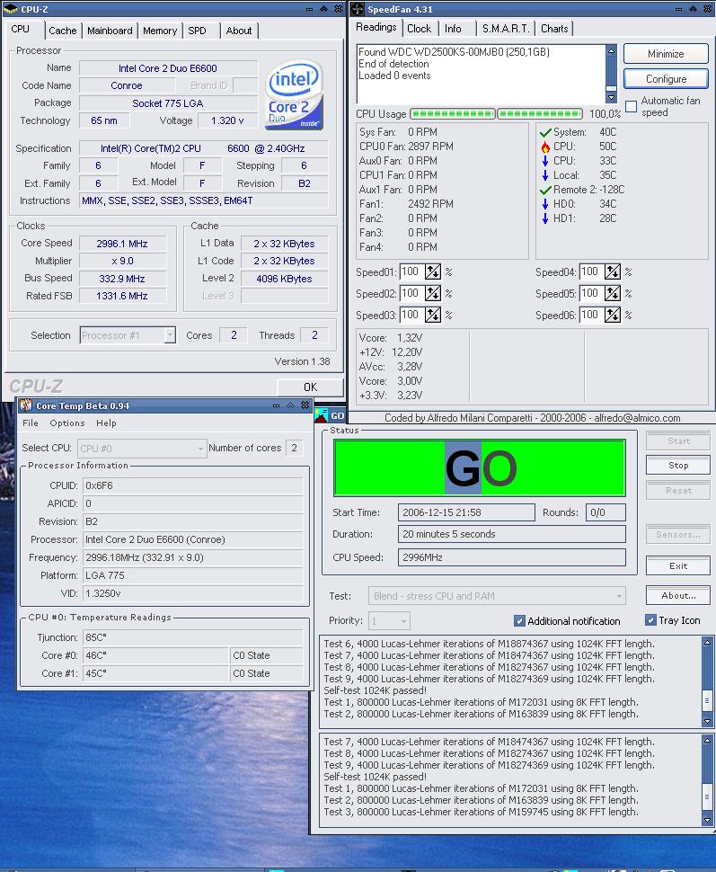The width and height of the screenshot is (716, 872).
Task: Open the Help menu in Core Temp
Action: [x=106, y=423]
